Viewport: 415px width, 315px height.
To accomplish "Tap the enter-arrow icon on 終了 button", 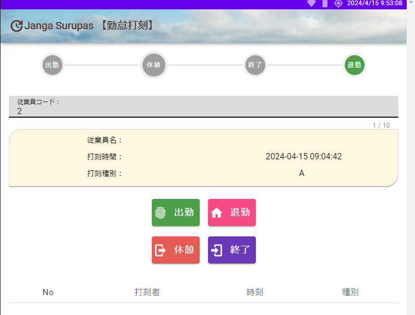I will tap(217, 250).
